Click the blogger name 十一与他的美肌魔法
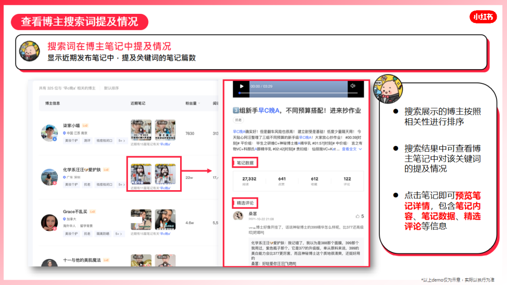This screenshot has width=507, height=285. 82,260
